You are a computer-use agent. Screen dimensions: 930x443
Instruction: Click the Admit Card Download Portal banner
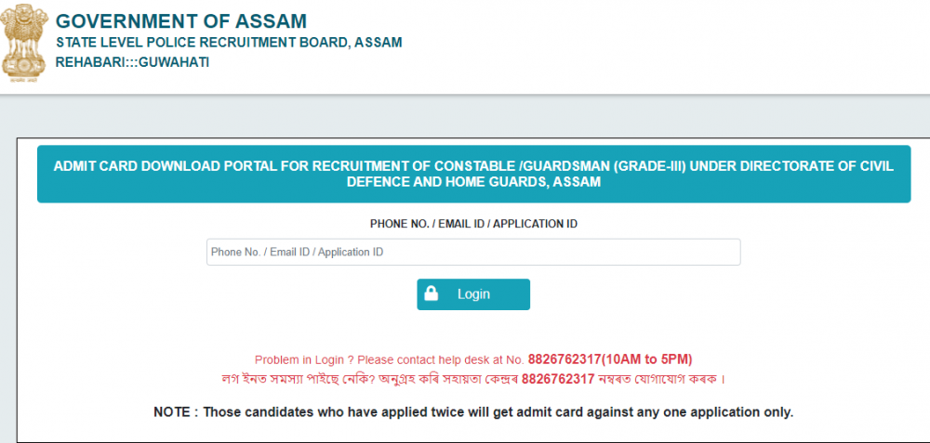[473, 174]
